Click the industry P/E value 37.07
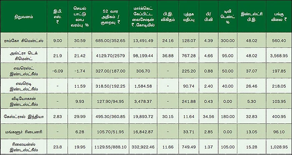Screen dimensions: 292x155 pyautogui.click(x=252, y=71)
